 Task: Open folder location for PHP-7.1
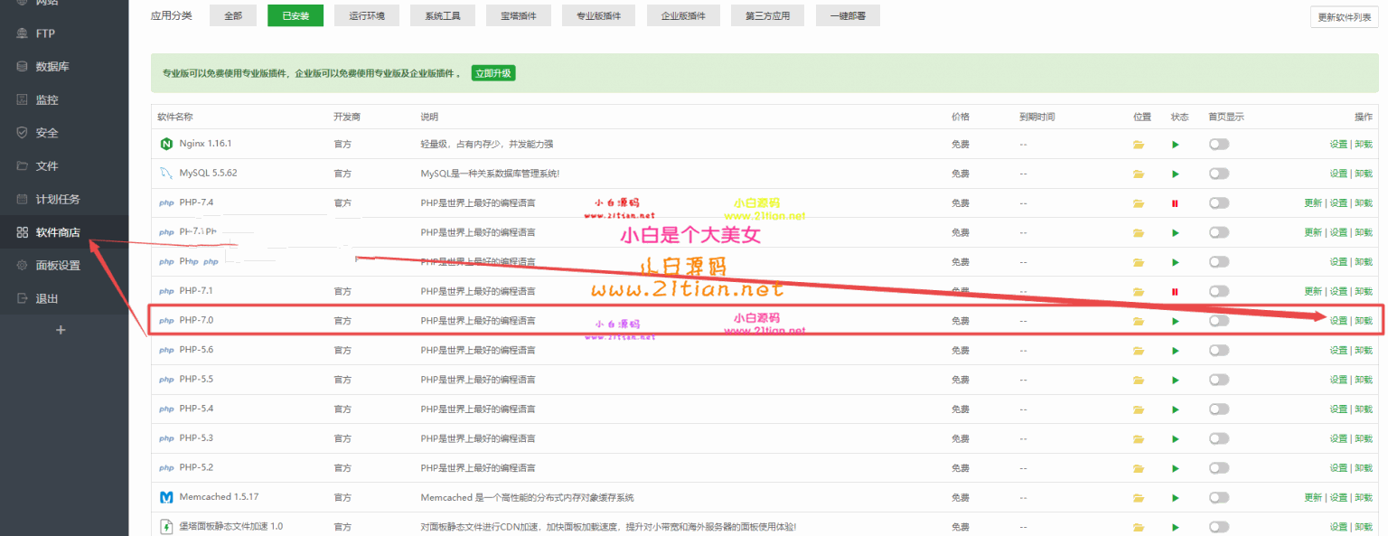click(1139, 292)
